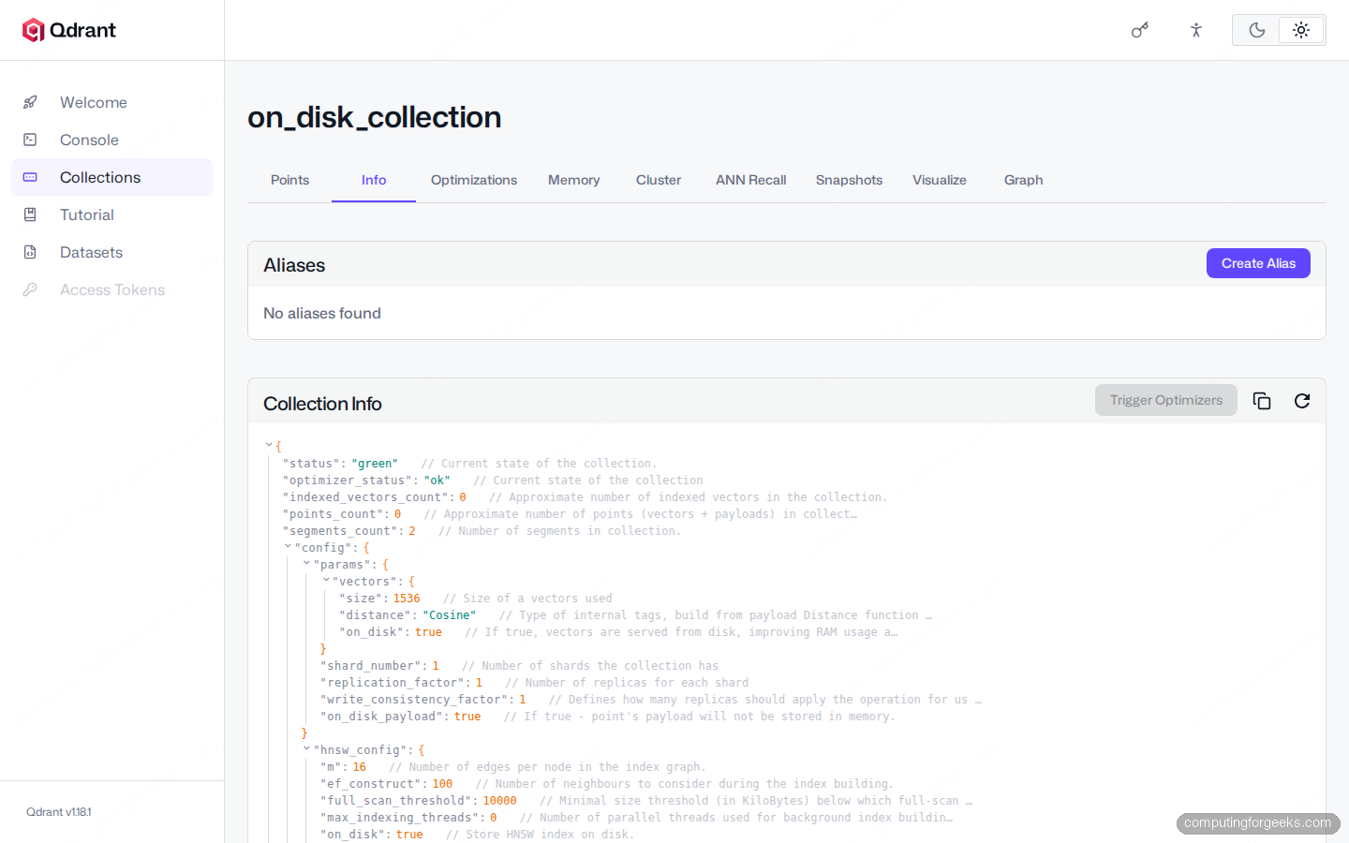
Task: Click the "max_indexing_threads" line
Action: click(408, 818)
